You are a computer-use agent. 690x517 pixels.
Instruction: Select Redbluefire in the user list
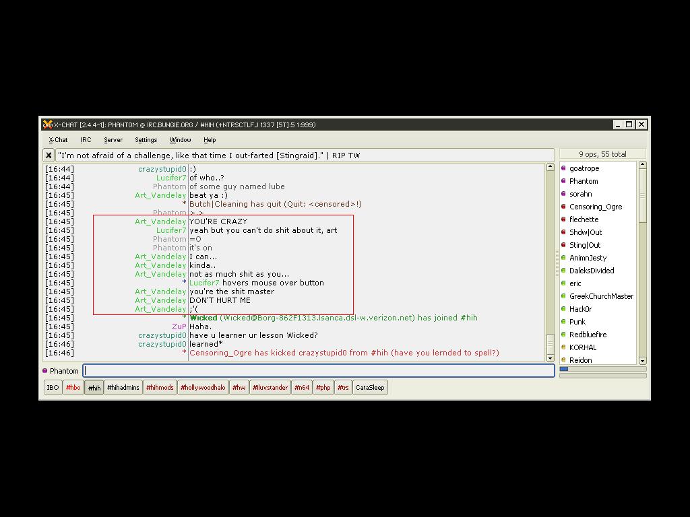588,335
